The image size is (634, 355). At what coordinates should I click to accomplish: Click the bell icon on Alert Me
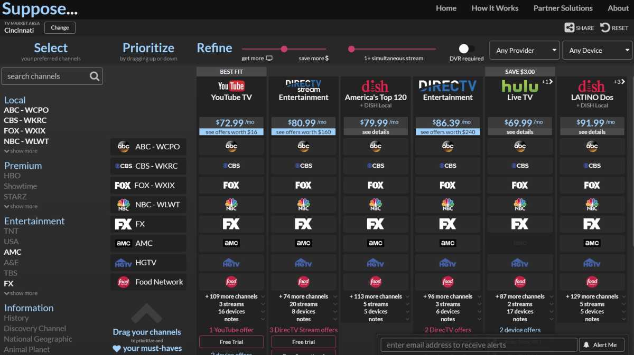click(586, 345)
